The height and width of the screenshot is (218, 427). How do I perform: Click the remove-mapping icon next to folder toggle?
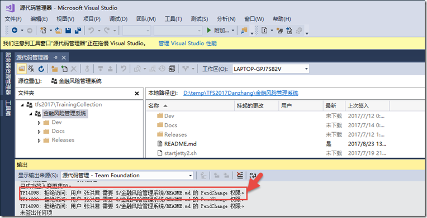(x=31, y=69)
